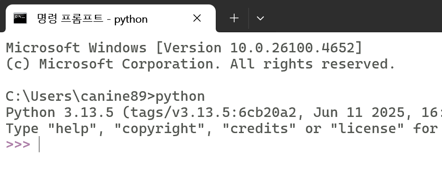Expand the new tab profile dropdown chevron
442x185 pixels.
pos(260,18)
